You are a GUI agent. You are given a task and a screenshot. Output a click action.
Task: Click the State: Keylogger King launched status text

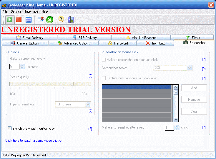coord(24,155)
